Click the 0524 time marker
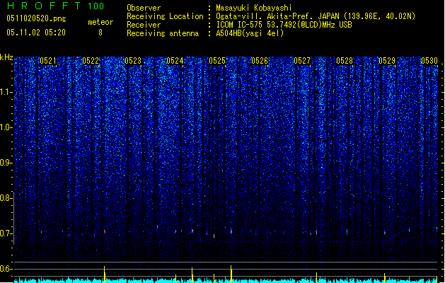Image resolution: width=445 pixels, height=283 pixels. pyautogui.click(x=175, y=61)
